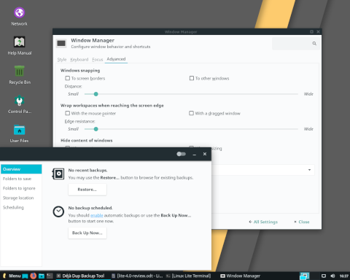Check wrap workspaces With the mouse pointer
Viewport: 350px width, 280px height.
tap(68, 113)
